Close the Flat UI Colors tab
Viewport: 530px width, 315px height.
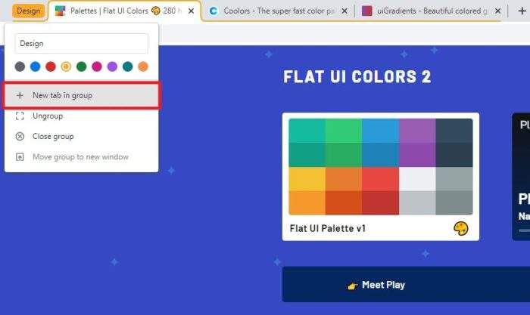point(191,11)
